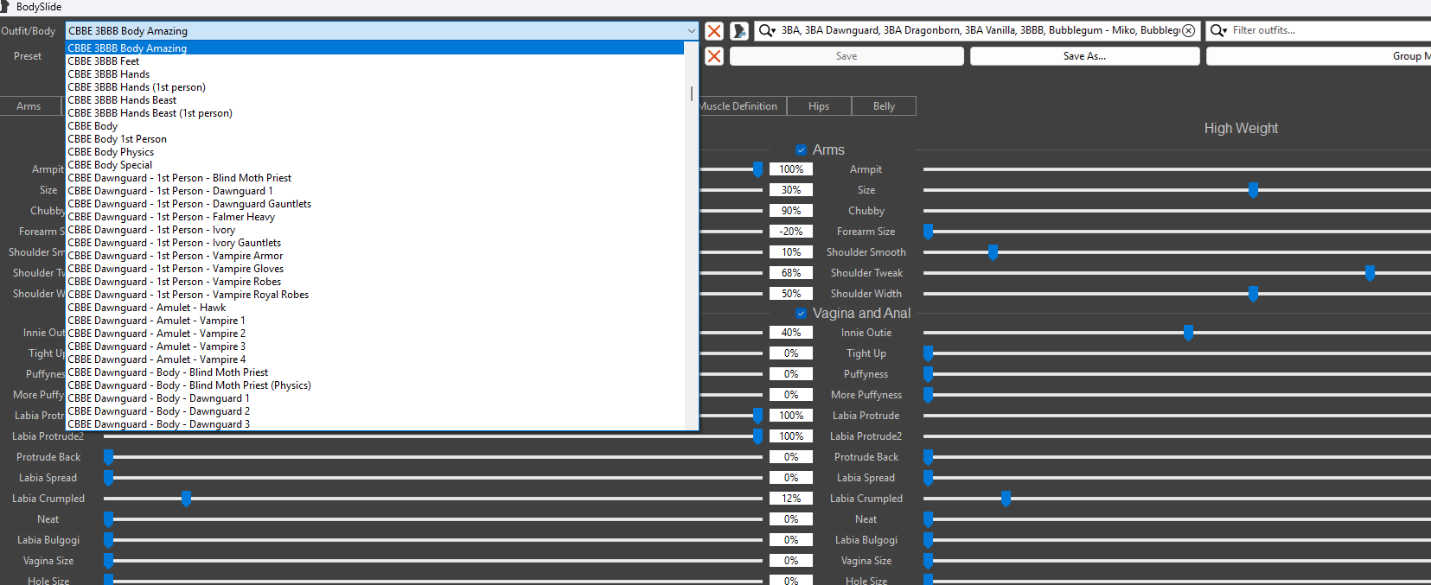Click High Weight Labia Crumpled slider handle

1006,499
